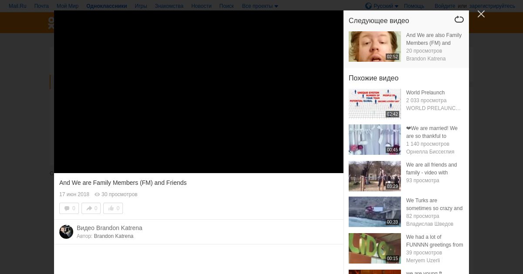The width and height of the screenshot is (523, 274).
Task: Click We are married video title
Action: [432, 132]
